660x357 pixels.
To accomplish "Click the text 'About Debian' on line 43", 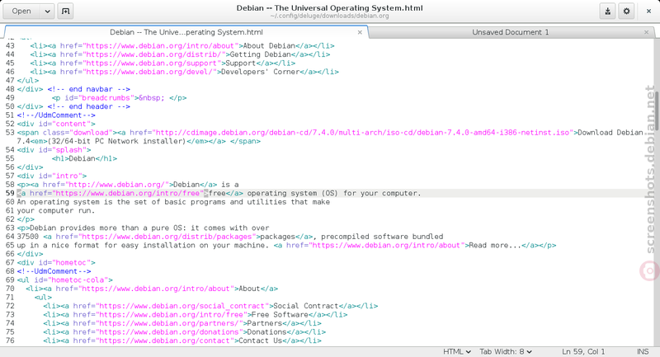I will (x=270, y=46).
